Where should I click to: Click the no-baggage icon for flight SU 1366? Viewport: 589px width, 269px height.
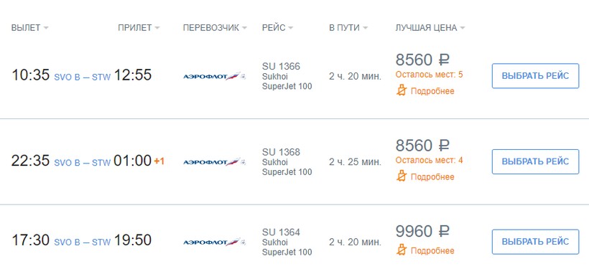point(402,91)
